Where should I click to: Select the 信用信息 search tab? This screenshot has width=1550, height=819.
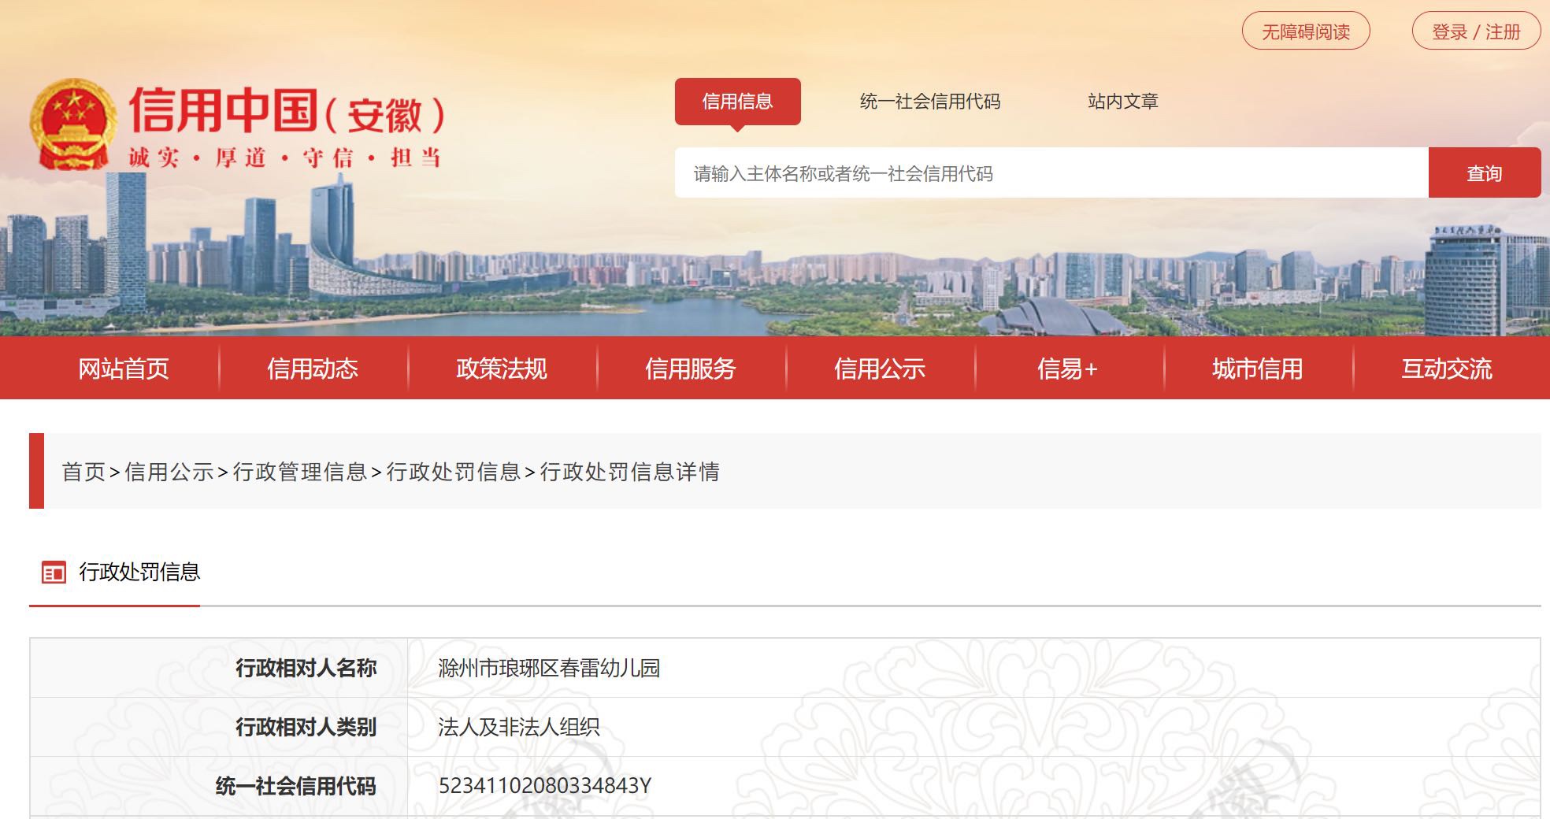(x=738, y=101)
